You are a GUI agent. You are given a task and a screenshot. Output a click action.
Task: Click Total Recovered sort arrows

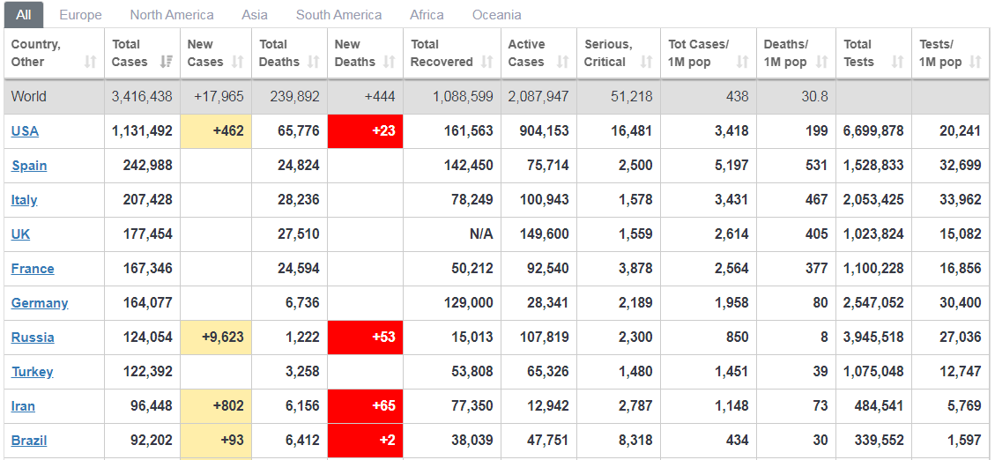pos(487,62)
